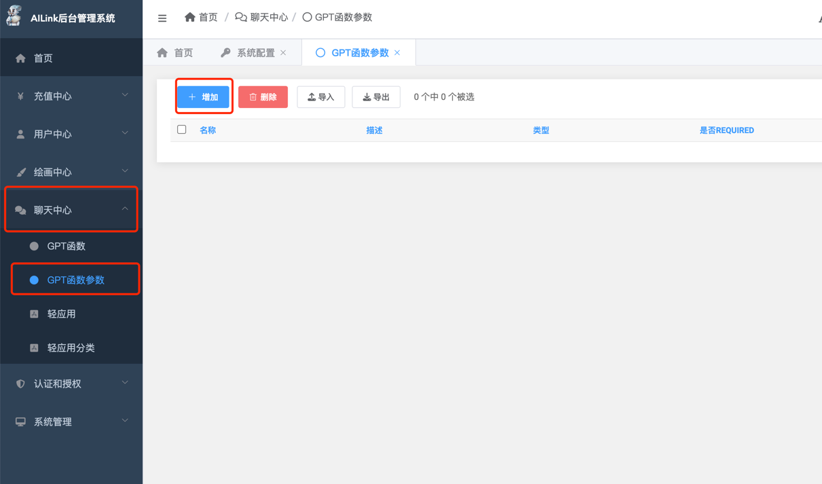Screen dimensions: 822x484
Task: Click the 导入 button
Action: [x=321, y=97]
